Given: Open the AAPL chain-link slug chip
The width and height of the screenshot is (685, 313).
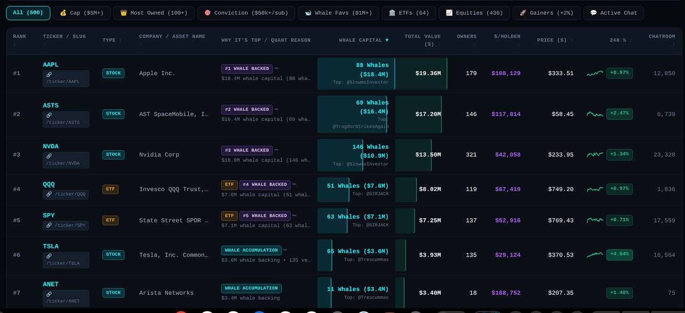Looking at the screenshot, I should pyautogui.click(x=66, y=78).
